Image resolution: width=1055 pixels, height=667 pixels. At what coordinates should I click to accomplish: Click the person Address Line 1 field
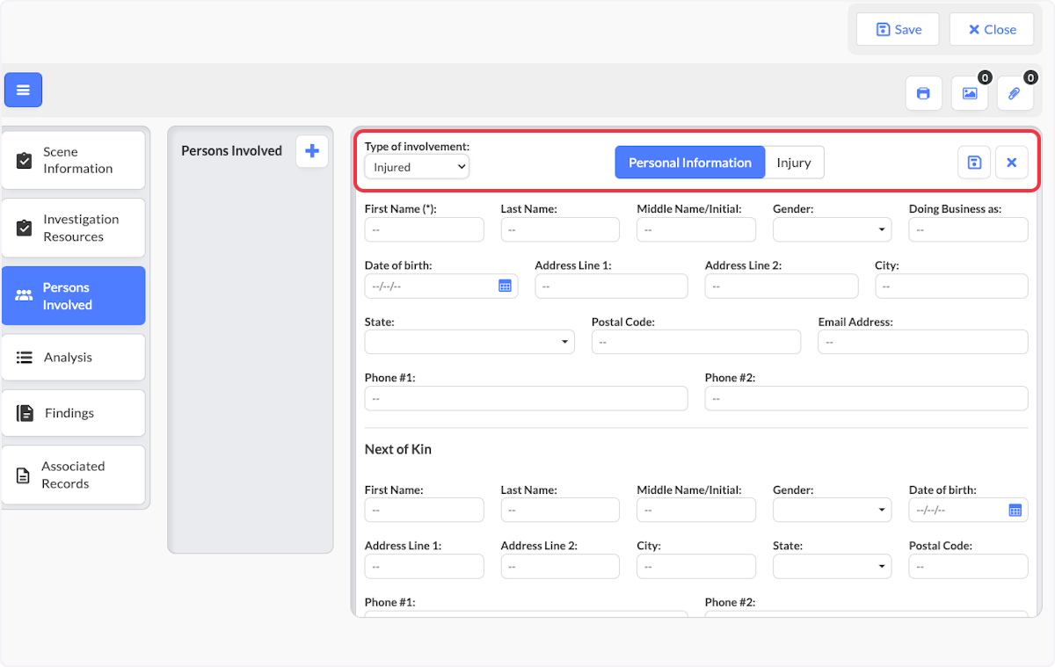pos(611,286)
